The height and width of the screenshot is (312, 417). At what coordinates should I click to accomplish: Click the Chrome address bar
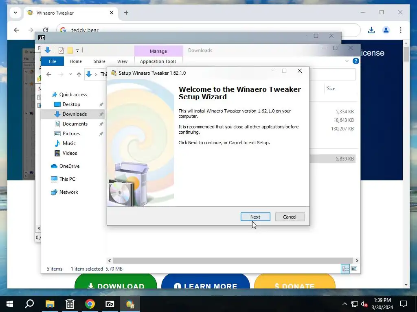point(208,30)
